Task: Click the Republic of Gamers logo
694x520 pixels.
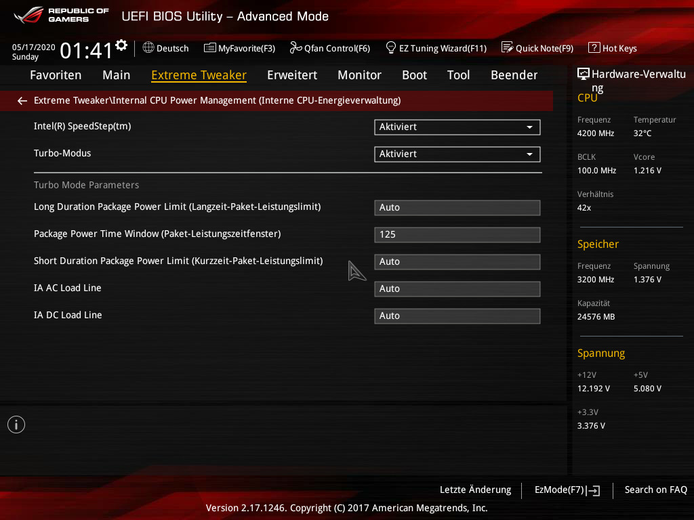Action: (61, 15)
